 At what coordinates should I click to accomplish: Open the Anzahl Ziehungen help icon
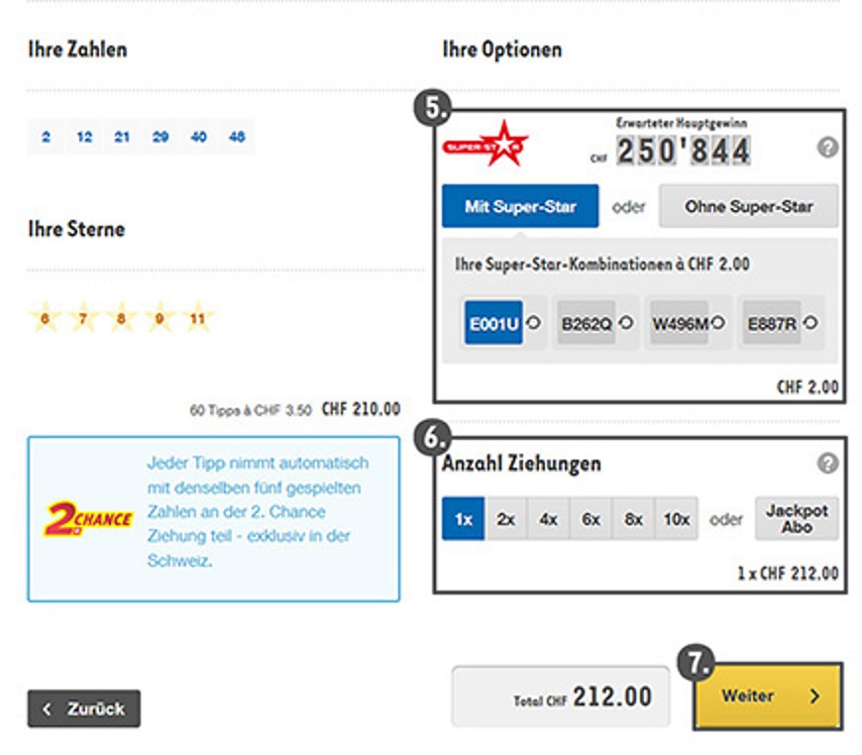[x=827, y=463]
